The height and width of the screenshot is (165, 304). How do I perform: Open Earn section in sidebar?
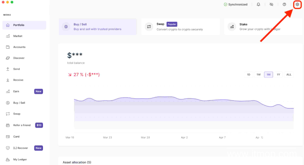16,91
